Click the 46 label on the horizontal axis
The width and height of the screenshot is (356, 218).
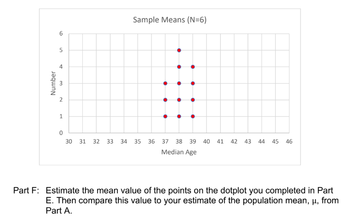coord(289,142)
